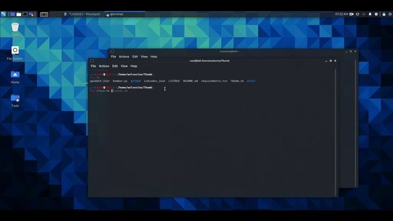Open the notifications bell icon

click(x=370, y=14)
